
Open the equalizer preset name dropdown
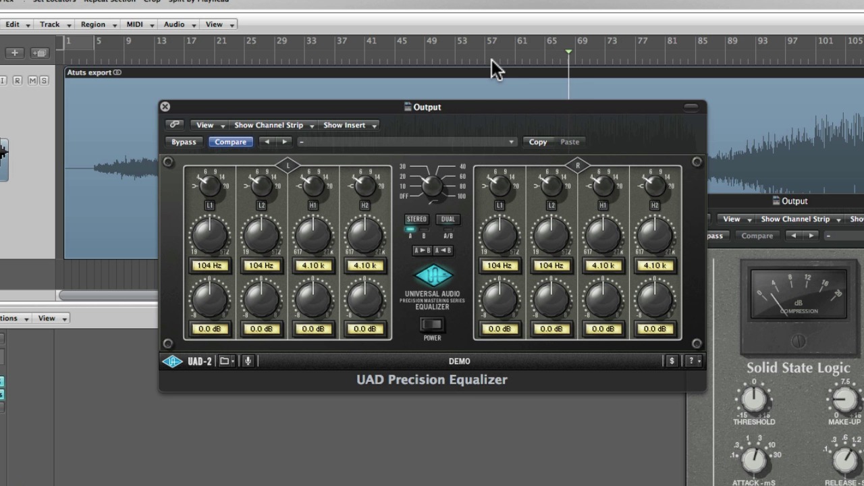(x=407, y=142)
